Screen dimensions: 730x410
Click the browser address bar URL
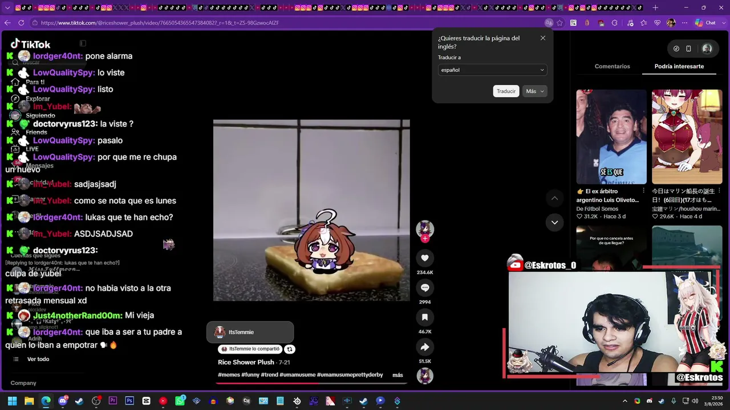[160, 23]
